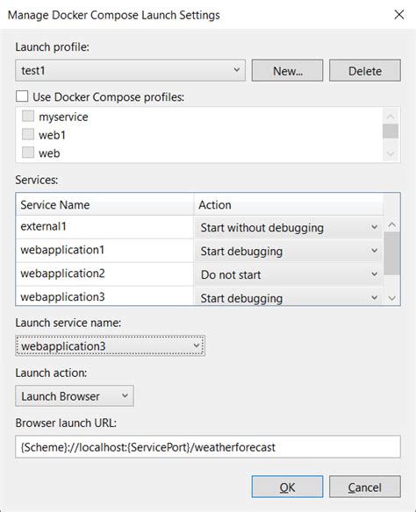Viewport: 416px width, 512px height.
Task: Open the Launch profile test1 dropdown
Action: point(130,70)
